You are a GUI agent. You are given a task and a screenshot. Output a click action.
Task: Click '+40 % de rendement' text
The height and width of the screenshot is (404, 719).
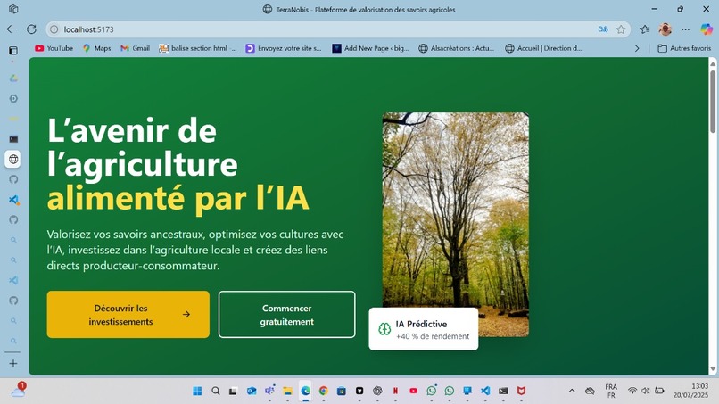click(433, 336)
